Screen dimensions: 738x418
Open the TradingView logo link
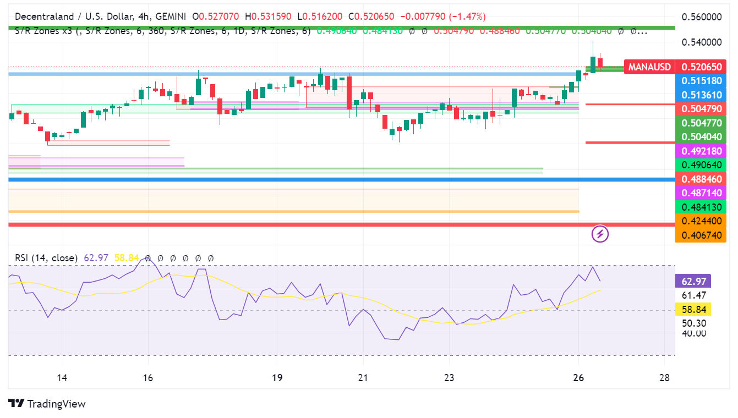click(x=47, y=404)
